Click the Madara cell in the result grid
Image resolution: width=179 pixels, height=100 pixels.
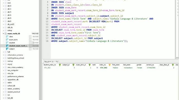coord(115,68)
